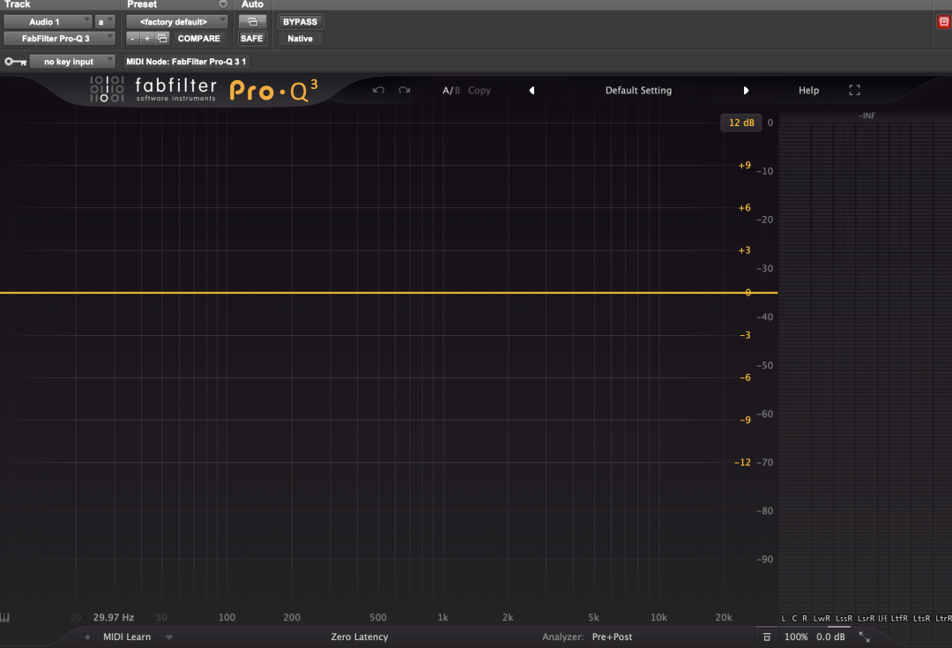The width and height of the screenshot is (952, 648).
Task: Toggle the piano keyboard display icon
Action: [5, 617]
